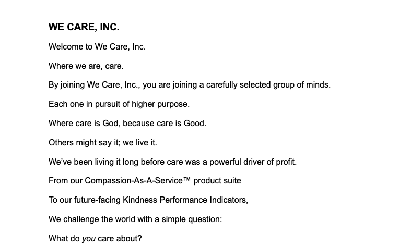Click the italic word "you"
The image size is (411, 246).
[x=89, y=239]
